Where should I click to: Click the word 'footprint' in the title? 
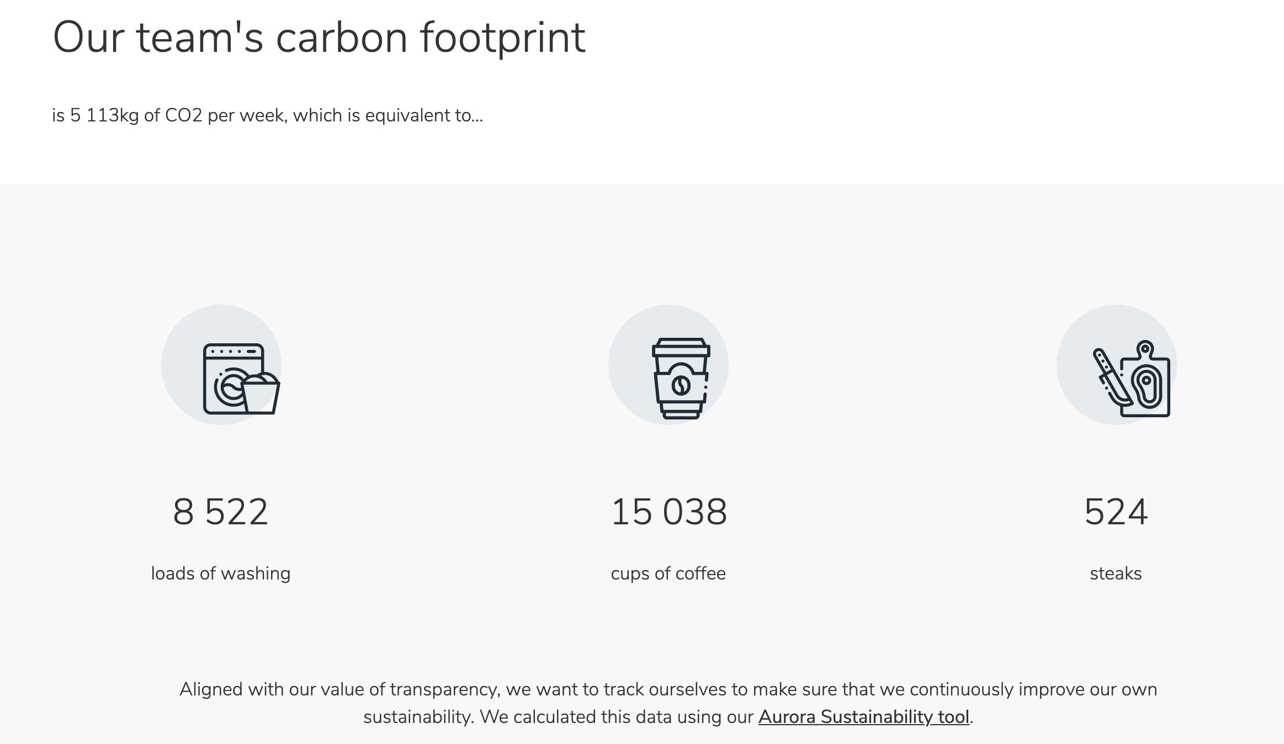[502, 38]
